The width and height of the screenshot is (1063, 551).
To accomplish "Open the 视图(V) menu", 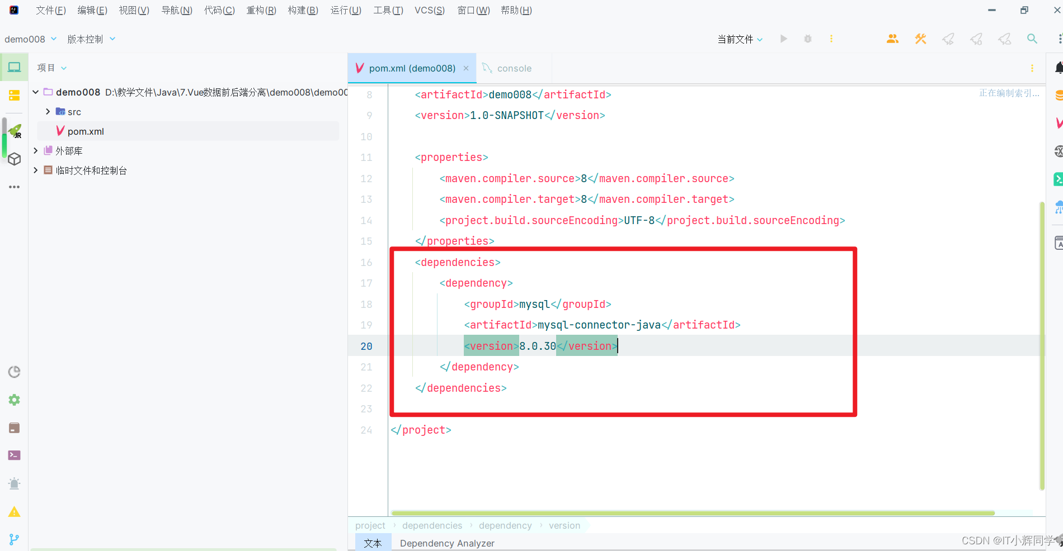I will coord(134,11).
